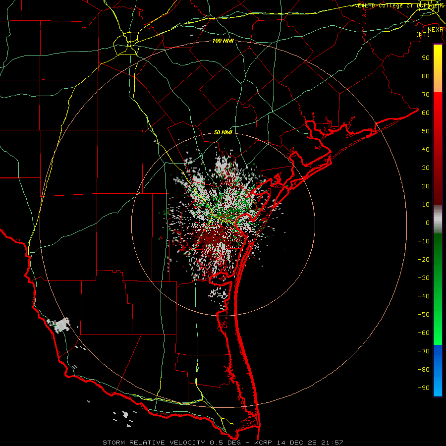446x446 pixels.
Task: Pick the "-50" velocity scale label
Action: click(424, 315)
